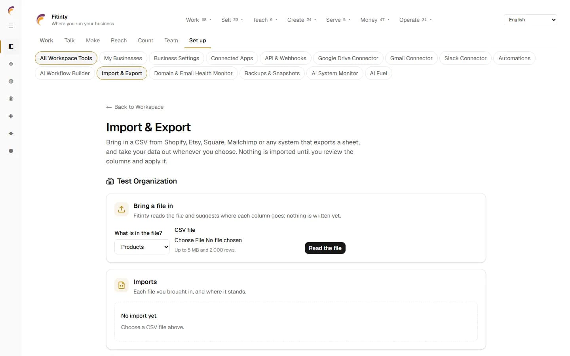Click the half-shaded circle sidebar icon
Viewport: 570px width, 356px height.
coord(11,81)
